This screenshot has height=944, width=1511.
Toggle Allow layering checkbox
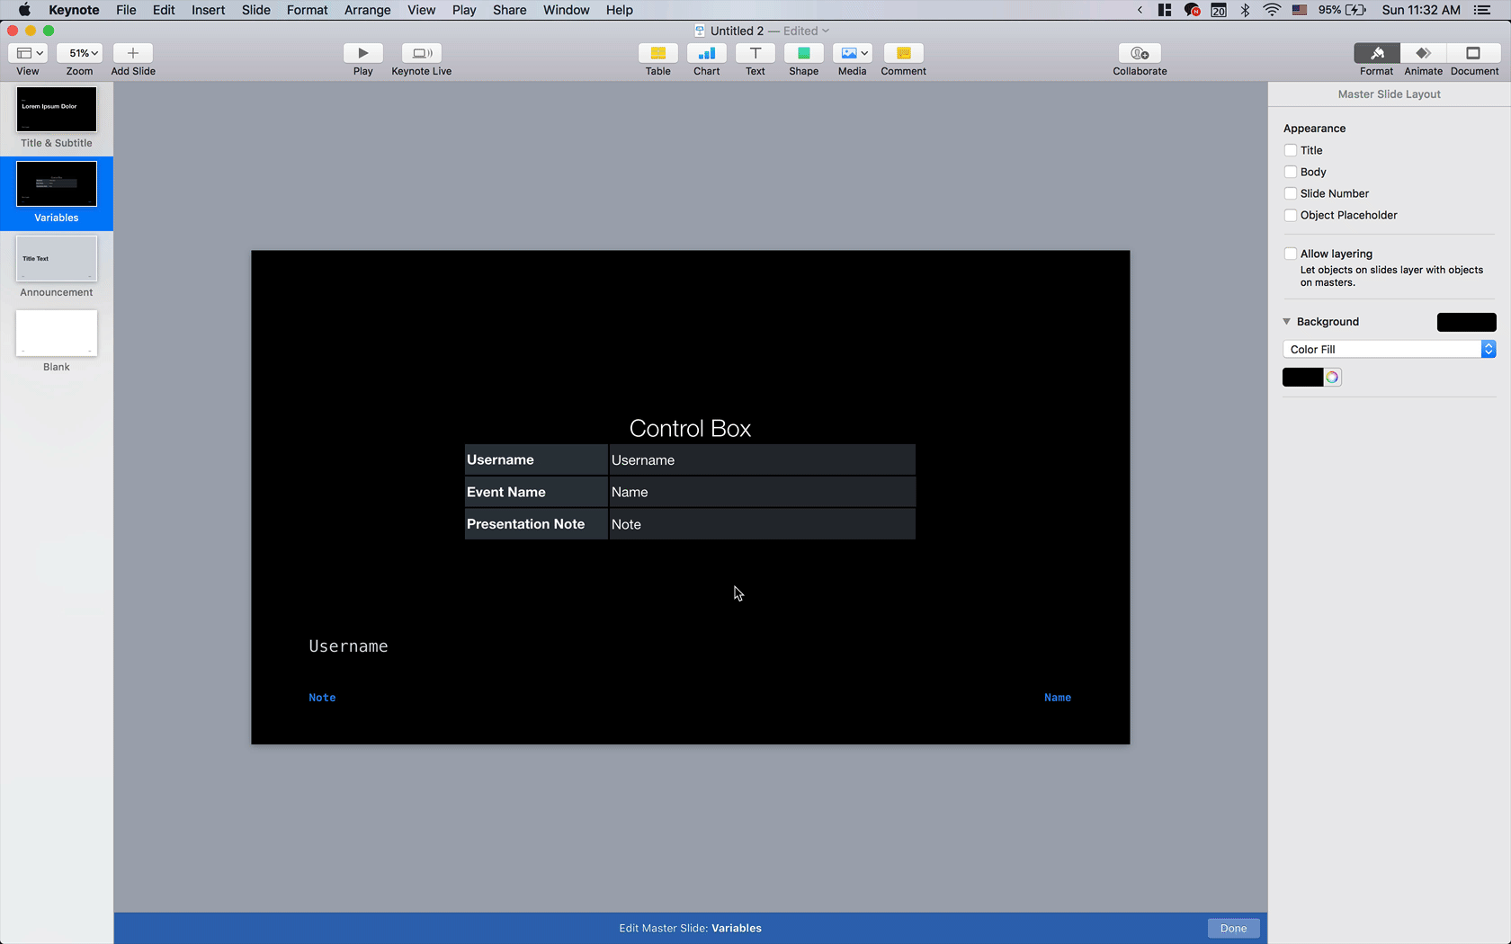(1291, 254)
